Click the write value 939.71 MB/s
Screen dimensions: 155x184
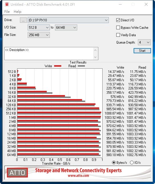115,105
